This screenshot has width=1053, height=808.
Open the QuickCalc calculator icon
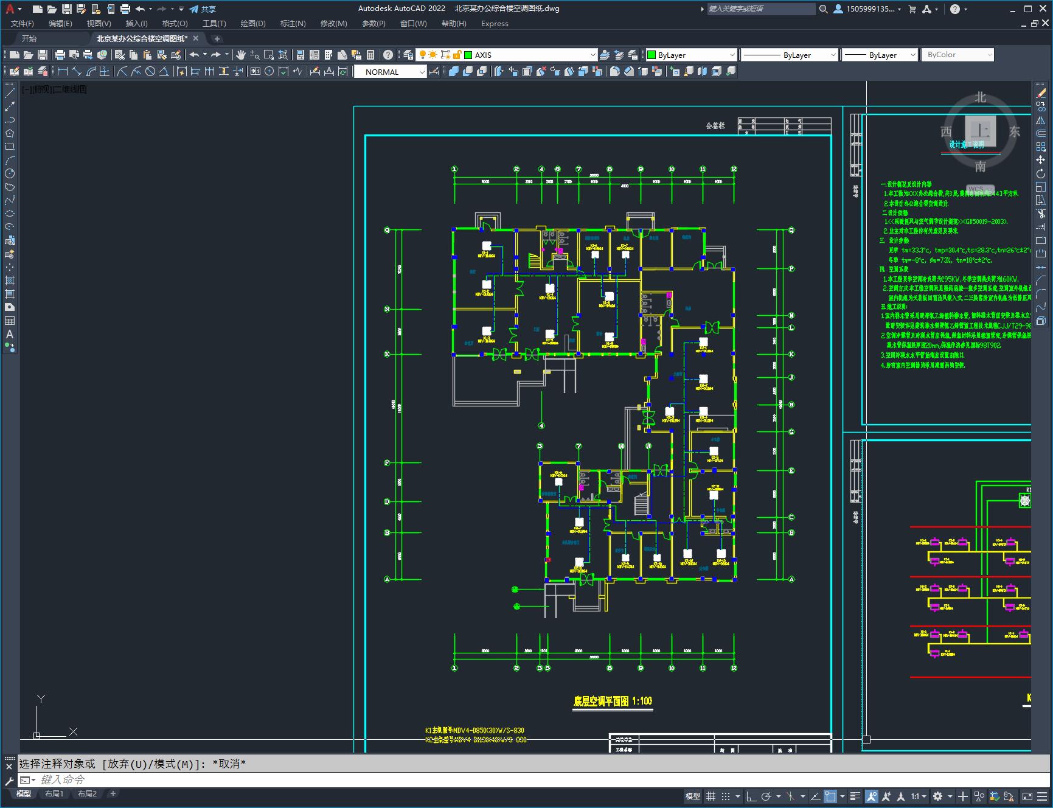click(370, 55)
